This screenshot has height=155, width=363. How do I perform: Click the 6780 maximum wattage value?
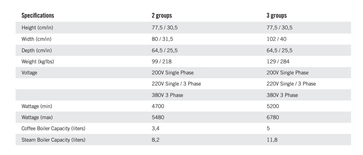pyautogui.click(x=273, y=117)
